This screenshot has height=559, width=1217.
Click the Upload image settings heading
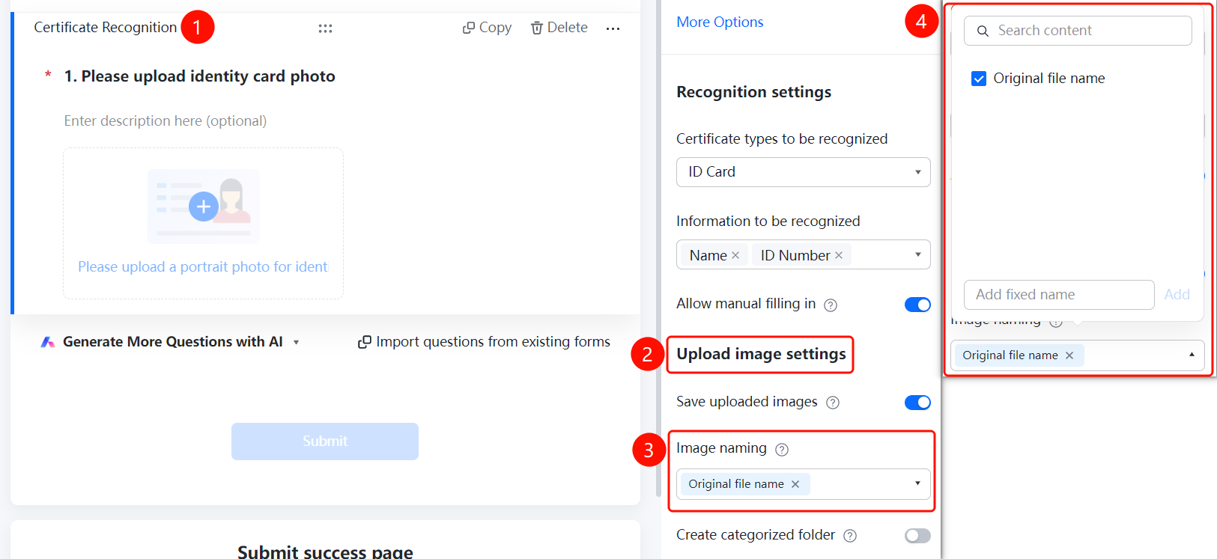[761, 354]
